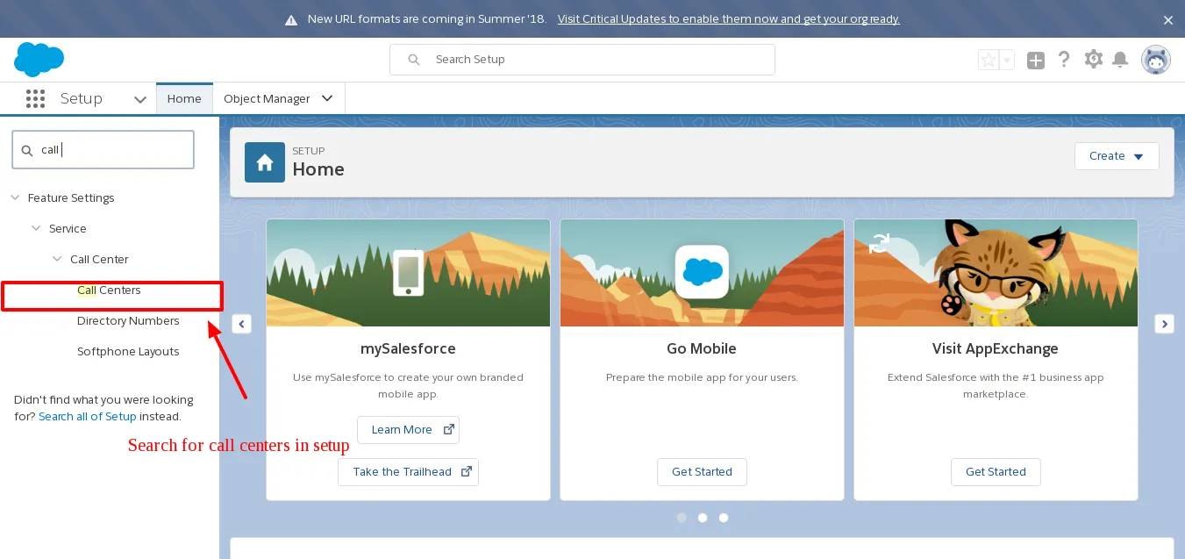Image resolution: width=1185 pixels, height=559 pixels.
Task: Expand the Setup app dropdown chevron
Action: point(140,99)
